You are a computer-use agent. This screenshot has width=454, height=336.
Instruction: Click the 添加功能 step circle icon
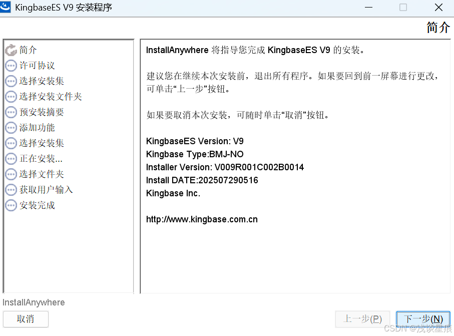pos(11,128)
